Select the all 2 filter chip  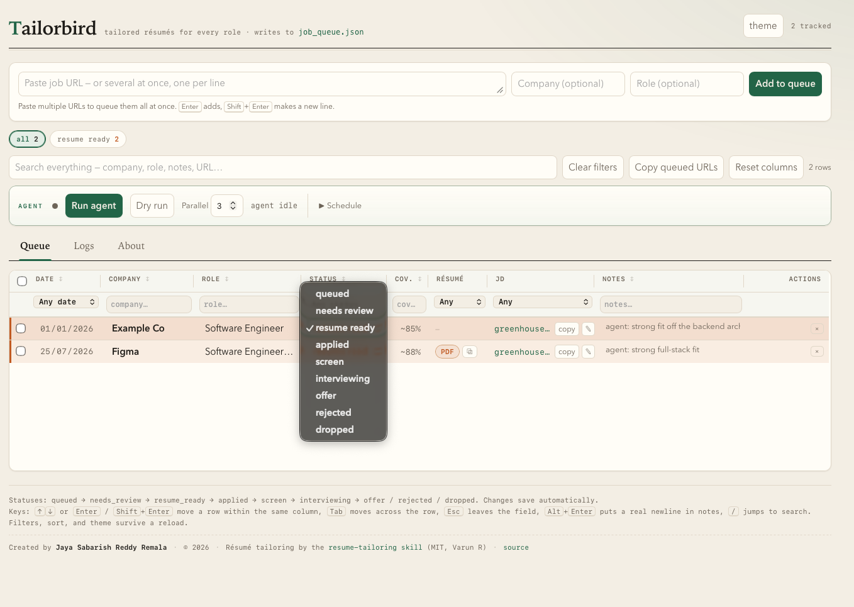(28, 139)
